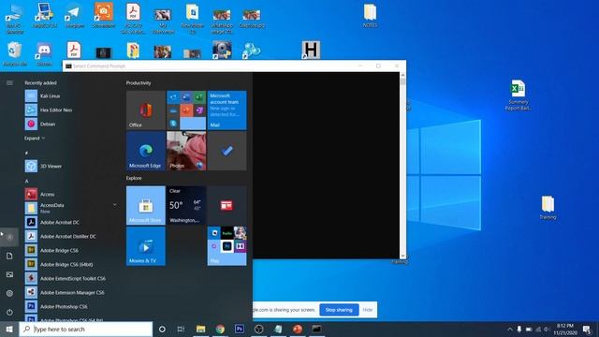This screenshot has height=337, width=599.
Task: Click Command Prompt scrollbar down arrow
Action: 402,256
